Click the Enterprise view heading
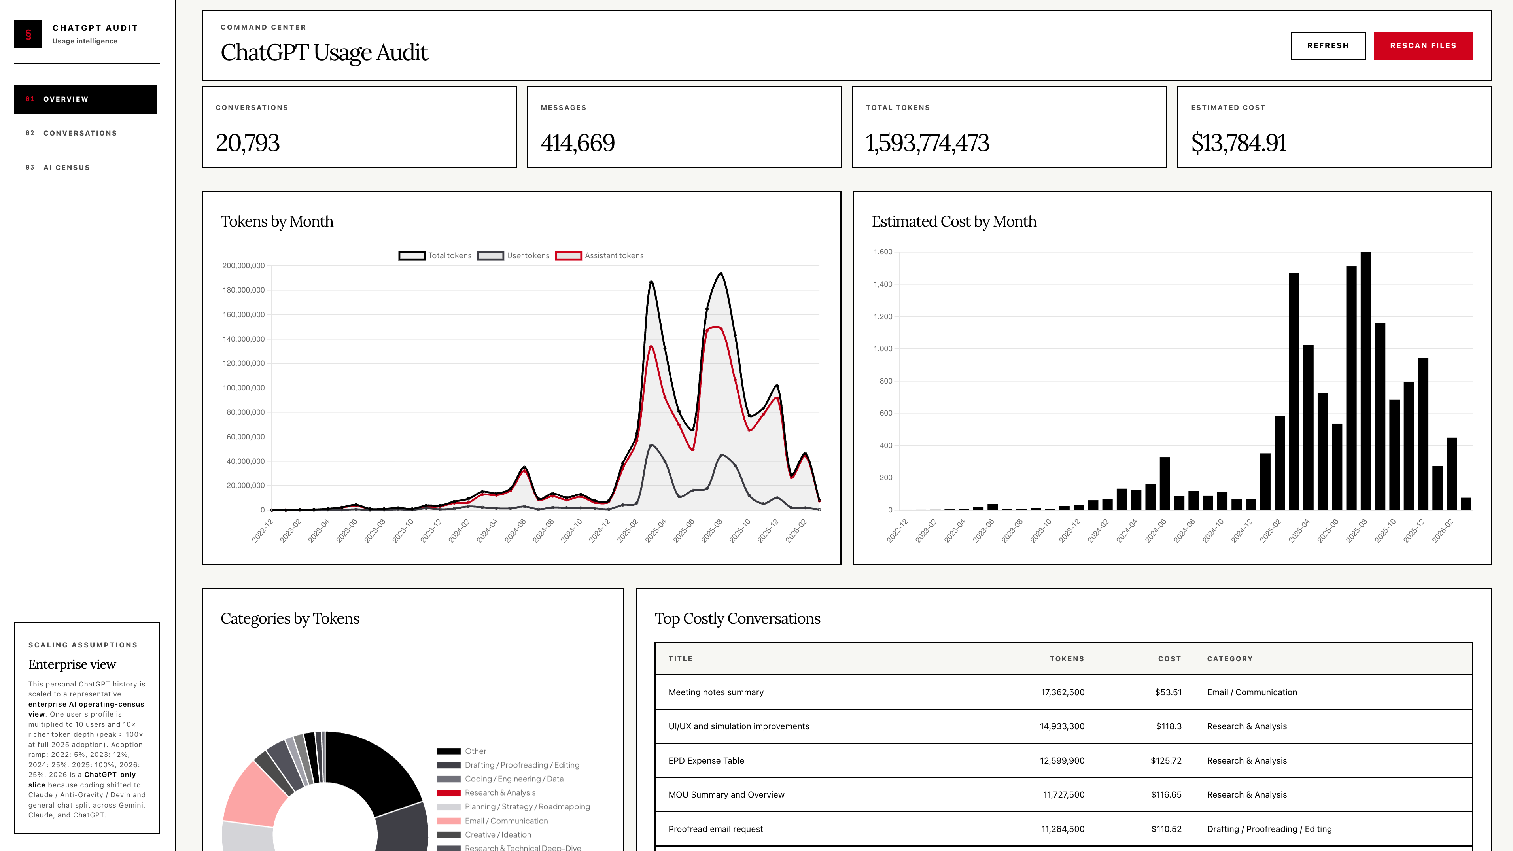Viewport: 1513px width, 851px height. [72, 664]
